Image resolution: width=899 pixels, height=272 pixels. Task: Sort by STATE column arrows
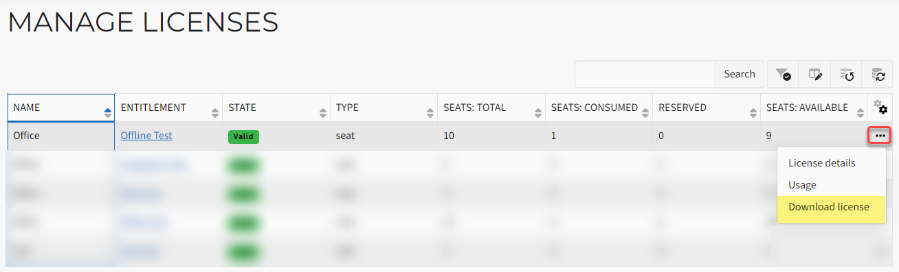click(323, 112)
